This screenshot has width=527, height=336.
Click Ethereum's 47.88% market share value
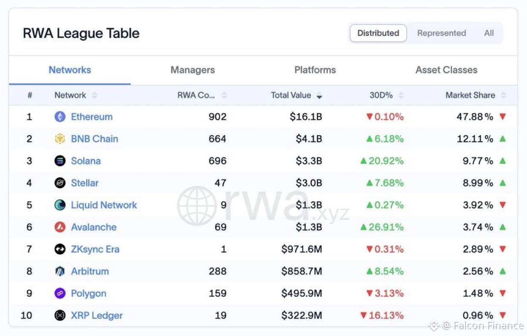pyautogui.click(x=475, y=117)
